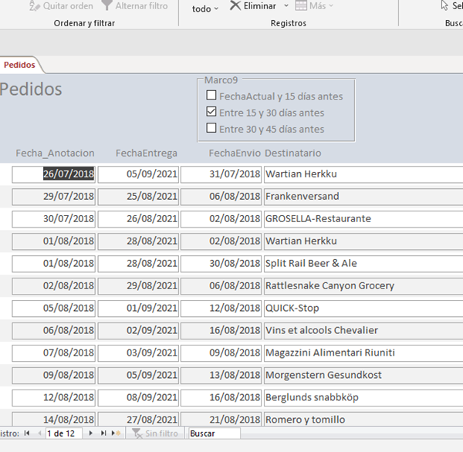Check Entre 30 y 45 días antes box
This screenshot has height=452, width=463.
(211, 128)
